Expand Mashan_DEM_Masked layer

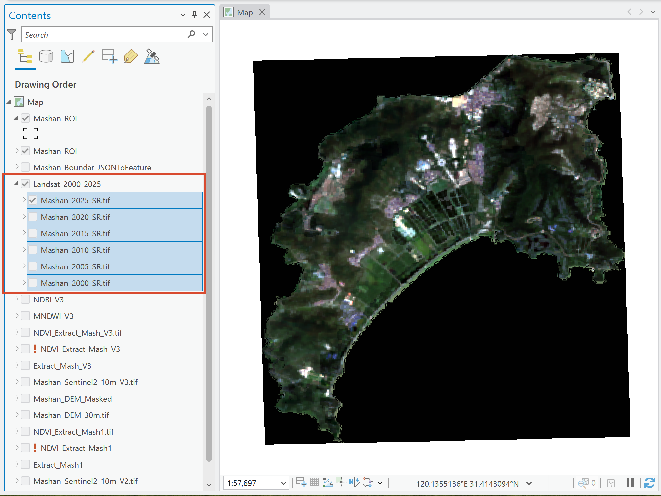click(17, 398)
